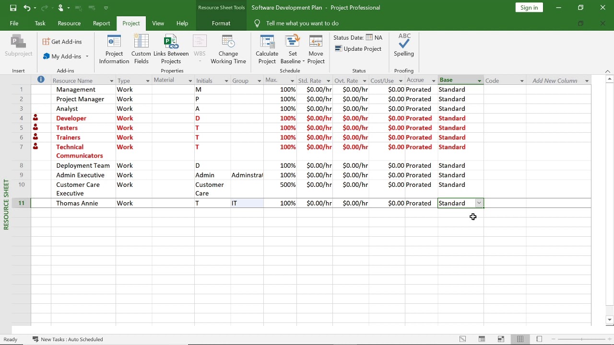The image size is (614, 345).
Task: Select the Deployment Team cell
Action: pyautogui.click(x=83, y=165)
